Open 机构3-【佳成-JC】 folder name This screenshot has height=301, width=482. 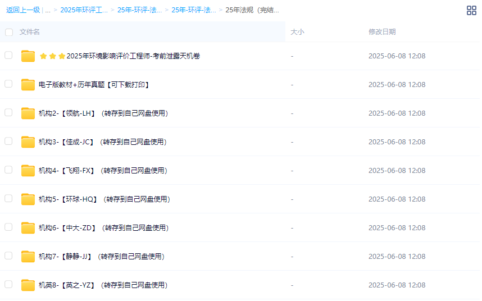point(103,142)
